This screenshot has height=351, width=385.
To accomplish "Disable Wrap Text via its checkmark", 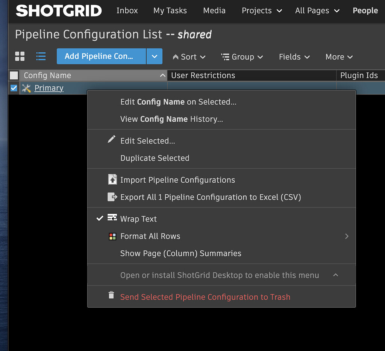I will coord(100,218).
